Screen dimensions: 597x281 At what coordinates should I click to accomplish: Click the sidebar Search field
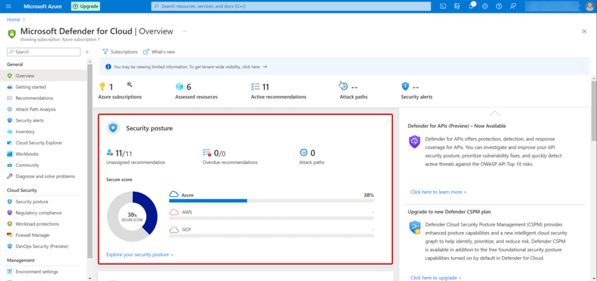43,52
